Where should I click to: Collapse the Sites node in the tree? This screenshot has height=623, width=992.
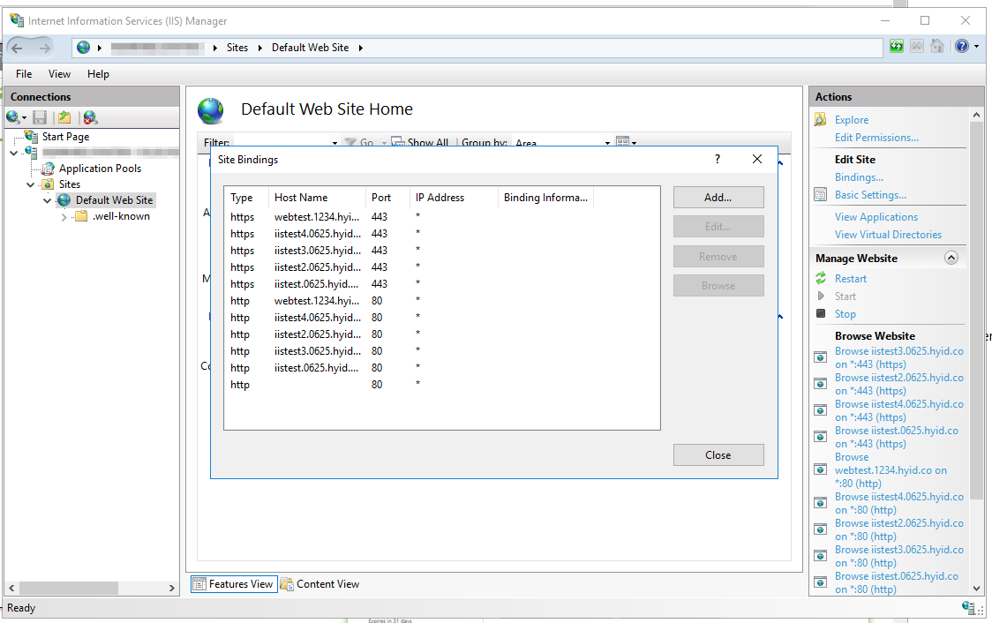(30, 184)
